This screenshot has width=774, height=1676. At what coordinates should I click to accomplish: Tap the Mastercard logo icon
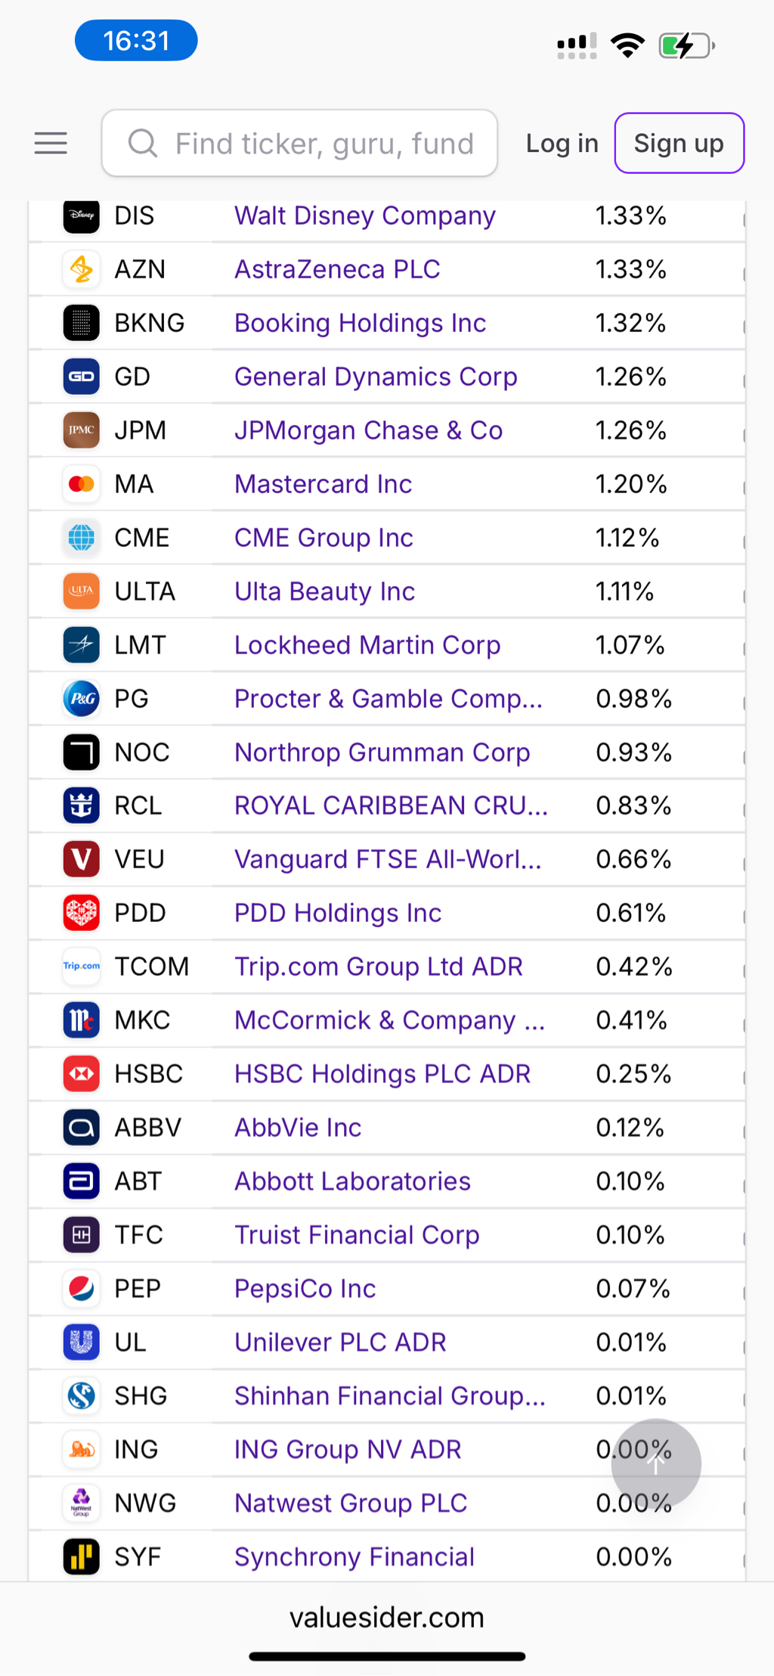[x=82, y=484]
